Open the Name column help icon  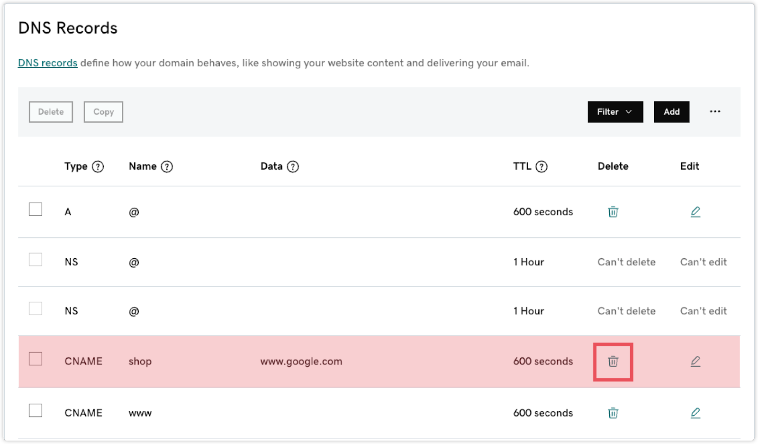click(167, 167)
